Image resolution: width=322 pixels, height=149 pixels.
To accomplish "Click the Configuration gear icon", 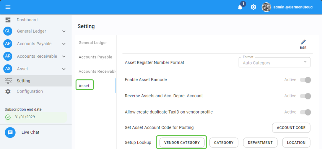I will [8, 91].
